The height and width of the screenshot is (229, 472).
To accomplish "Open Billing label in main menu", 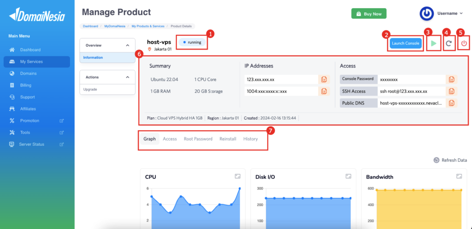I will [x=26, y=85].
